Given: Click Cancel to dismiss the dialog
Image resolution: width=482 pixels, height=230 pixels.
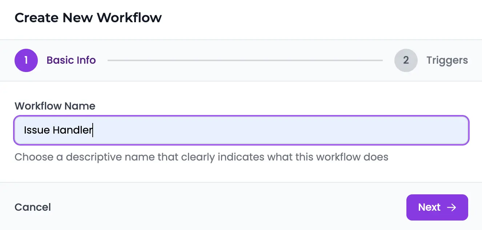Looking at the screenshot, I should (32, 207).
